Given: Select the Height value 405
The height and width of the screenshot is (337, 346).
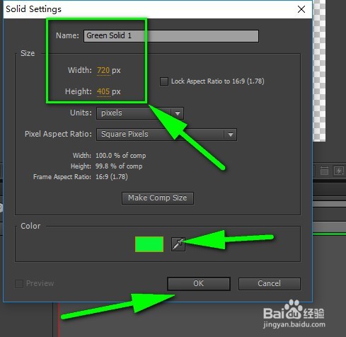Looking at the screenshot, I should tap(103, 91).
